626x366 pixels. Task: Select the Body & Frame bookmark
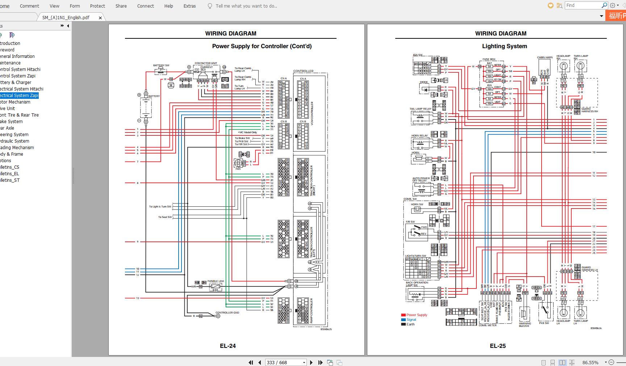[12, 154]
